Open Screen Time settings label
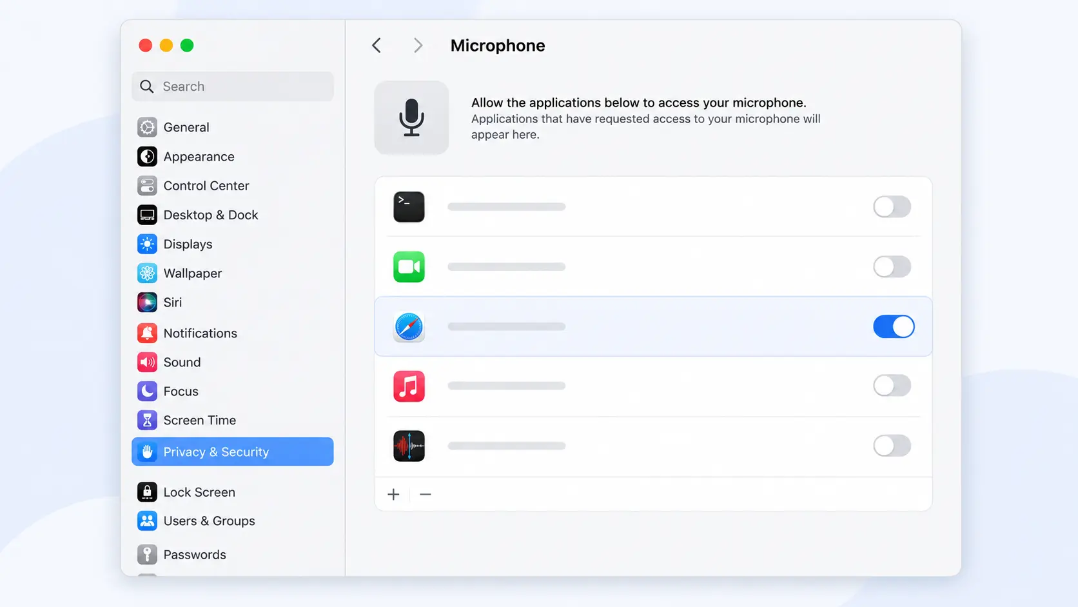1078x607 pixels. (x=200, y=420)
